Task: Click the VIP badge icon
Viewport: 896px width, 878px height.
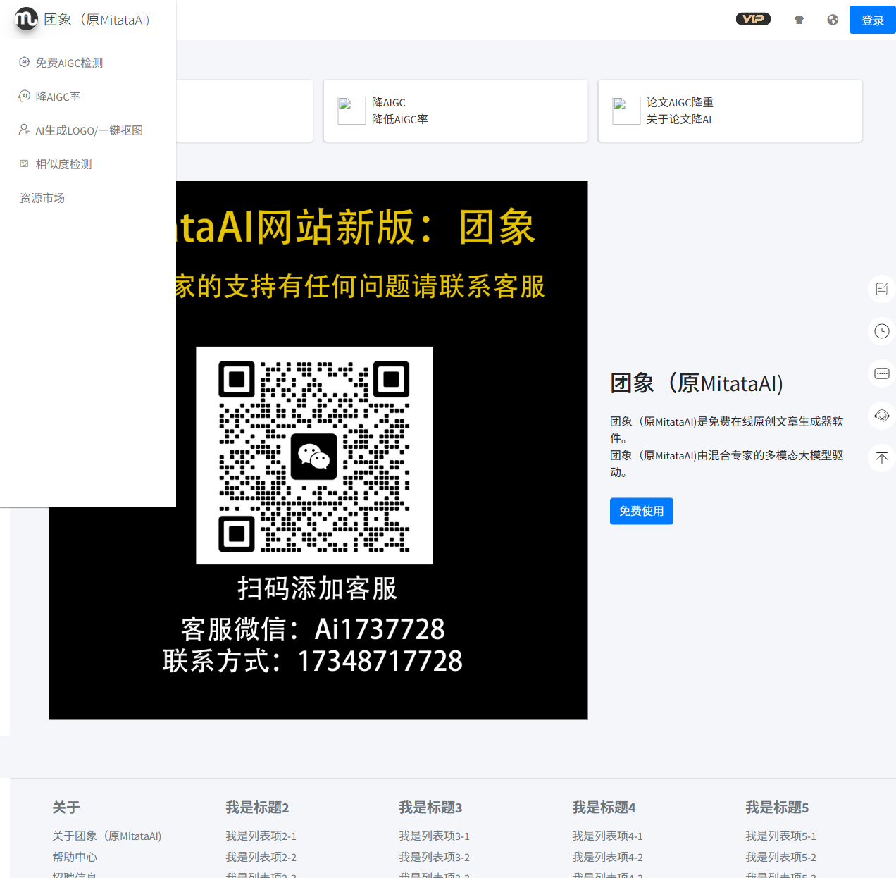Action: (x=753, y=19)
